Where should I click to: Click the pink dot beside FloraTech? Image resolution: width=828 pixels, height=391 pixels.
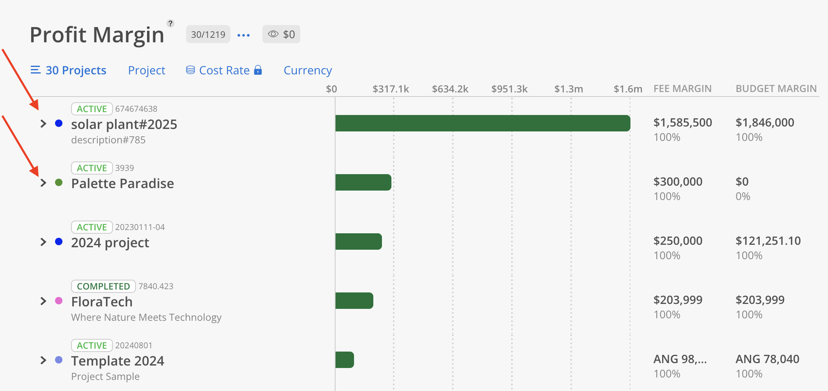59,301
